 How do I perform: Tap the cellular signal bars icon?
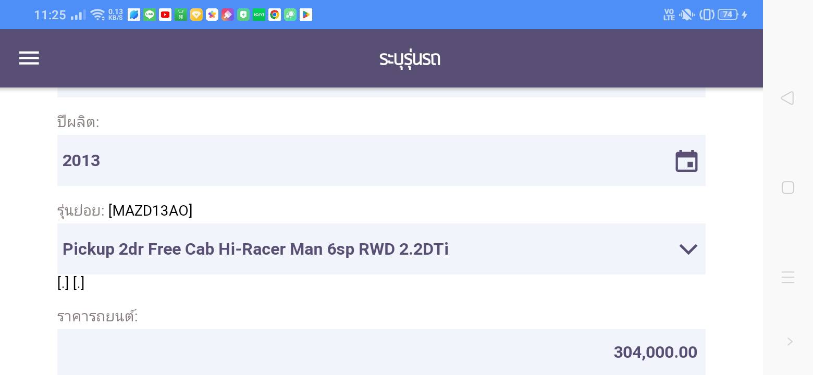(78, 15)
